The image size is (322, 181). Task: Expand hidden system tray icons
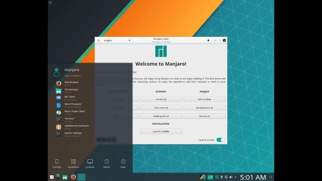(235, 177)
